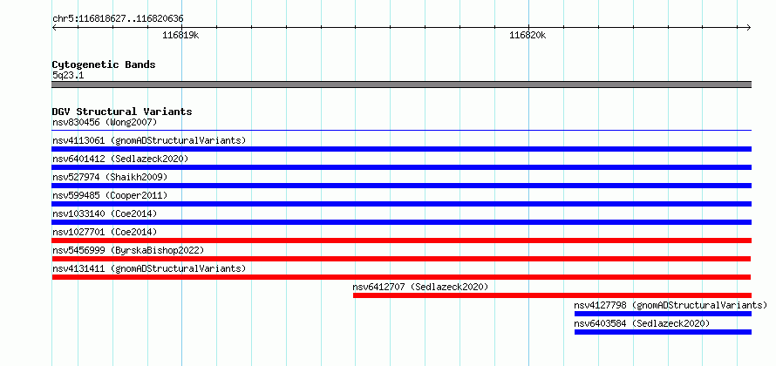
Task: Select the blue bar under nsv527974
Action: 401,186
